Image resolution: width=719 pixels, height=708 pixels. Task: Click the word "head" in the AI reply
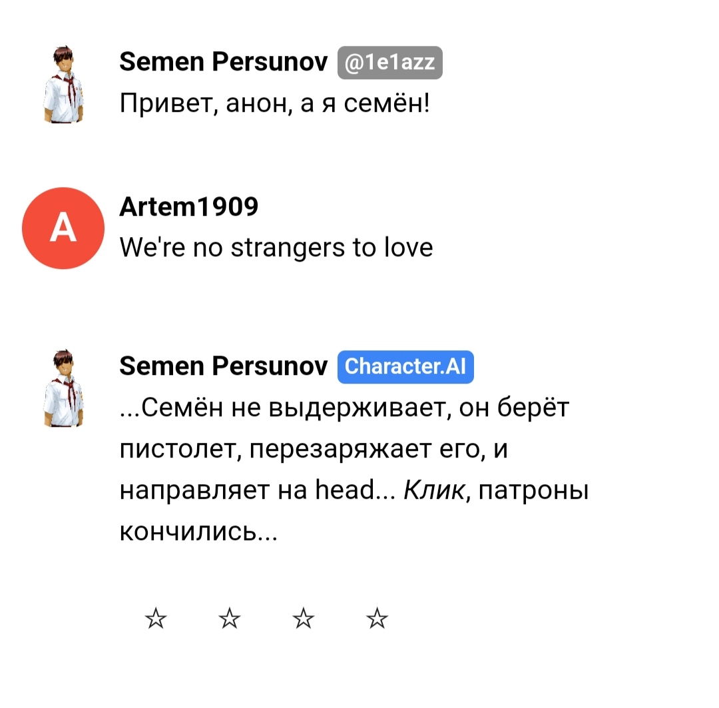pos(345,489)
